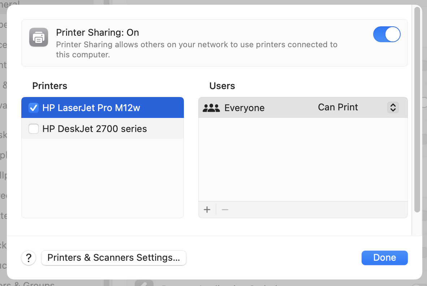Click the remove user minus icon
427x286 pixels.
point(225,210)
